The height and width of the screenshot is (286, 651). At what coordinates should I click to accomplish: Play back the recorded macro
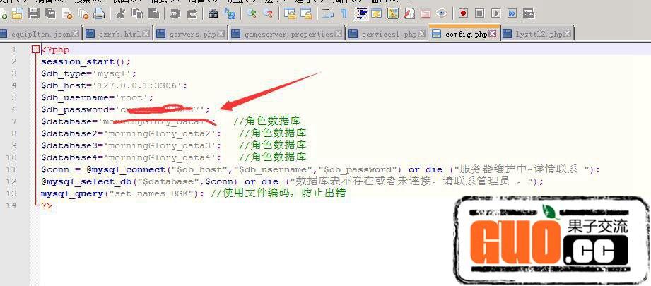[x=496, y=13]
